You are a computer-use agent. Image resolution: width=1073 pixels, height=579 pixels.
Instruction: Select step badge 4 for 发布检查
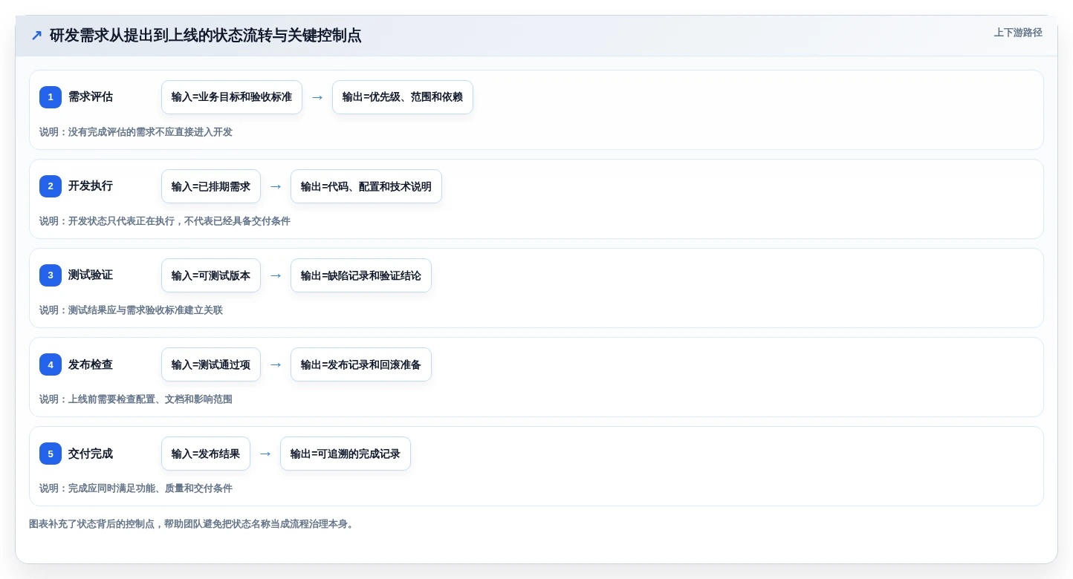pos(51,364)
